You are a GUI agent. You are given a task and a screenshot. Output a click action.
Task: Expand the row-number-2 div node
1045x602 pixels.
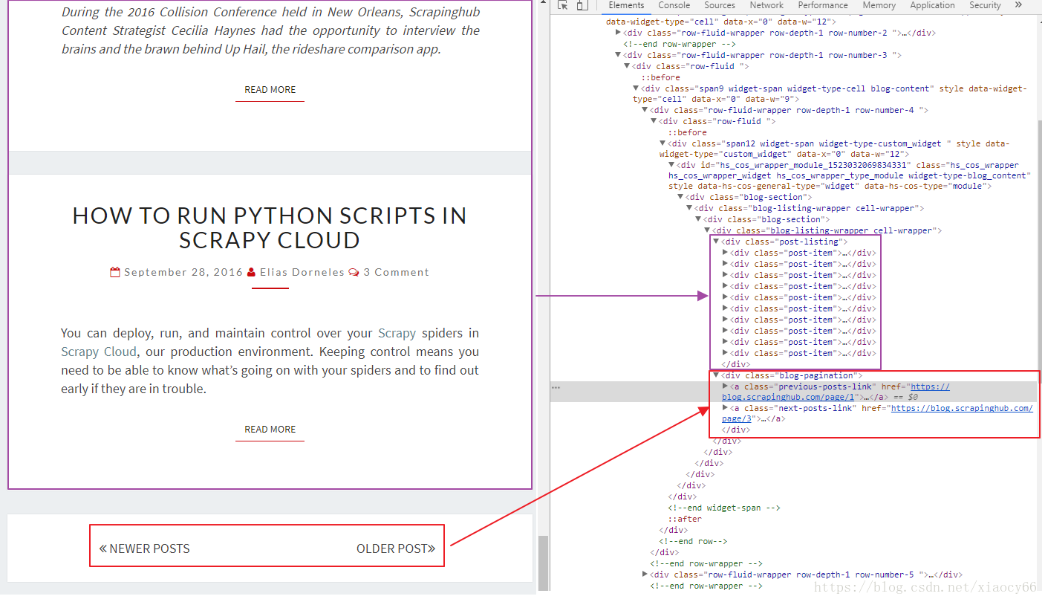619,33
